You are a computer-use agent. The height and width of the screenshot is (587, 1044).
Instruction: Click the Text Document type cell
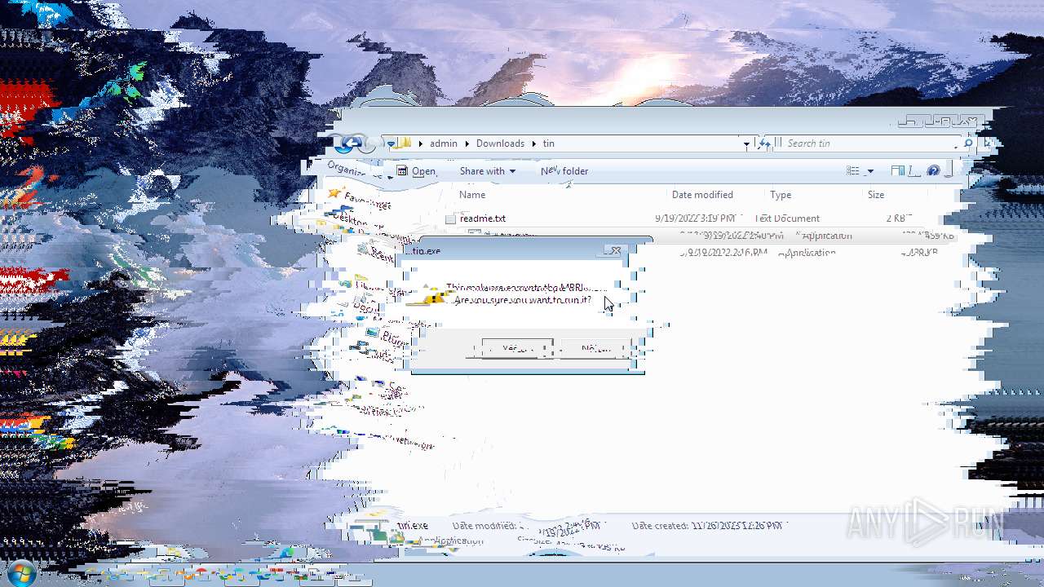pyautogui.click(x=788, y=218)
